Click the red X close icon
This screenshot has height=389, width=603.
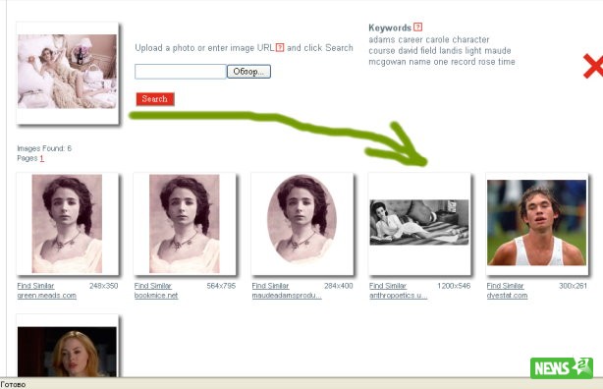point(593,66)
